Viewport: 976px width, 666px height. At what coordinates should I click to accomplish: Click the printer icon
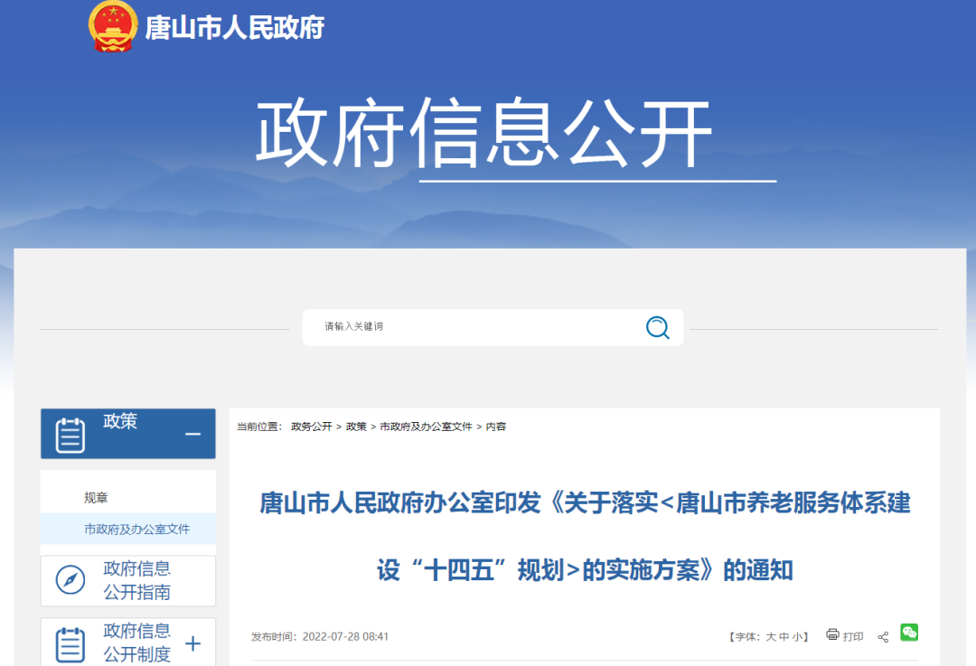pyautogui.click(x=832, y=635)
